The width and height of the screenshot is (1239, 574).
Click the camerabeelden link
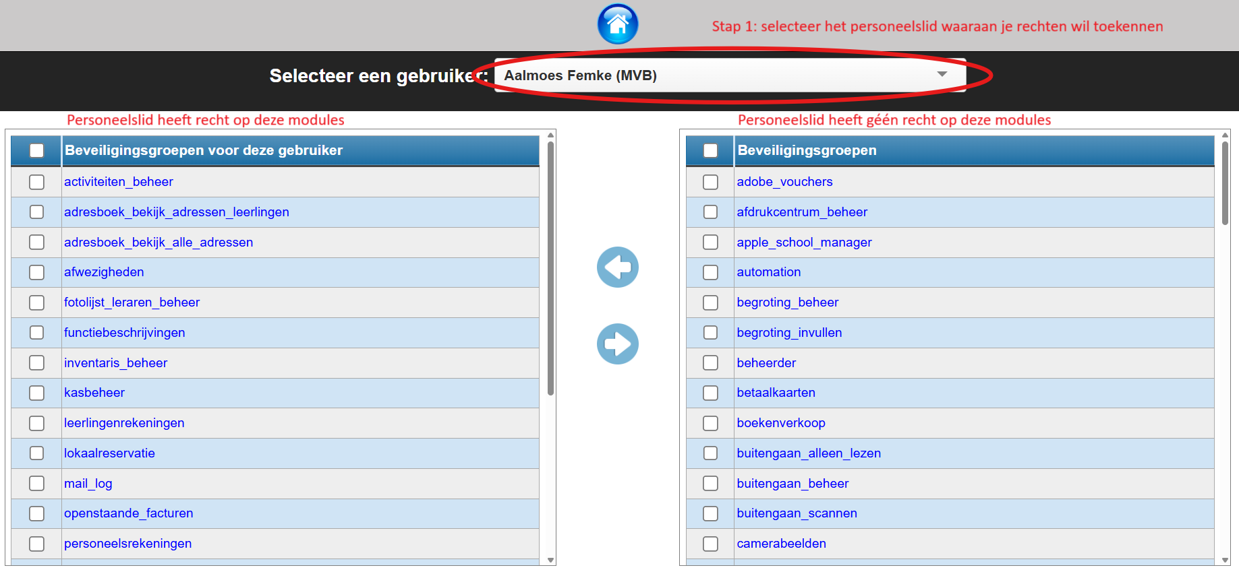pos(781,544)
